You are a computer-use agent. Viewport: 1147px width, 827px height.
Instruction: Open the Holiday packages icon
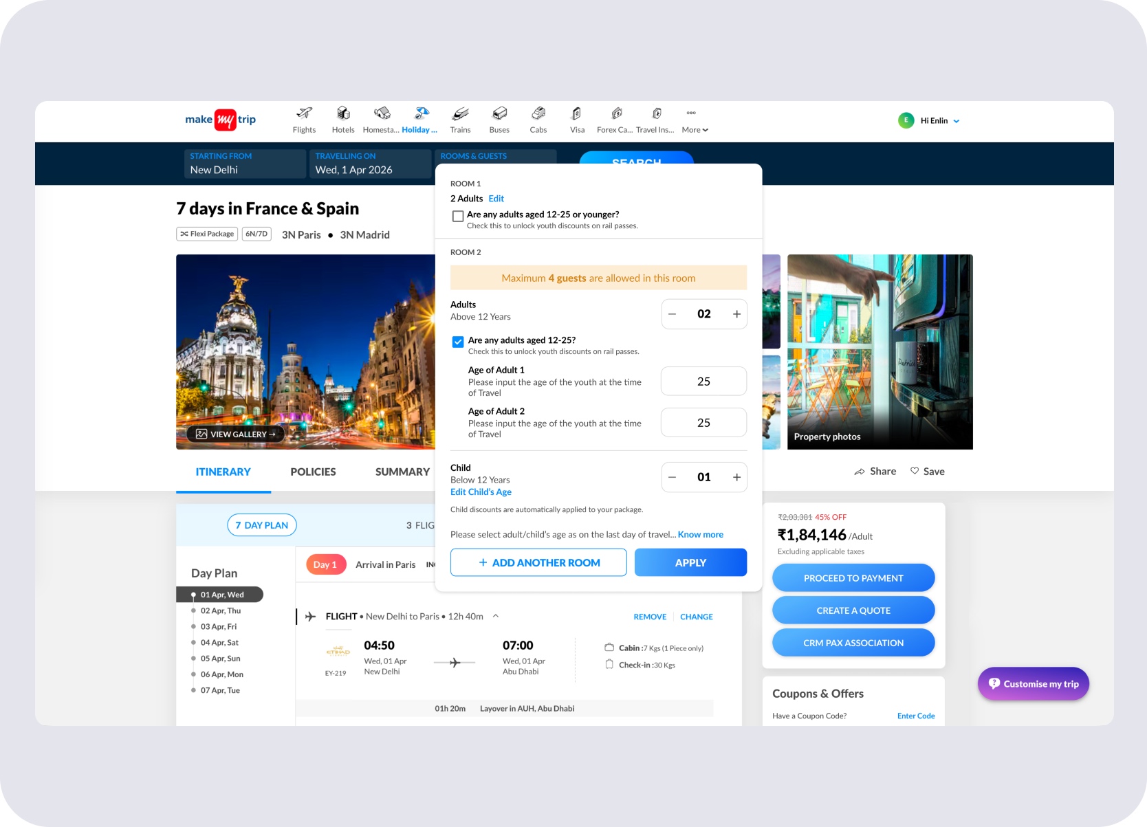click(422, 113)
